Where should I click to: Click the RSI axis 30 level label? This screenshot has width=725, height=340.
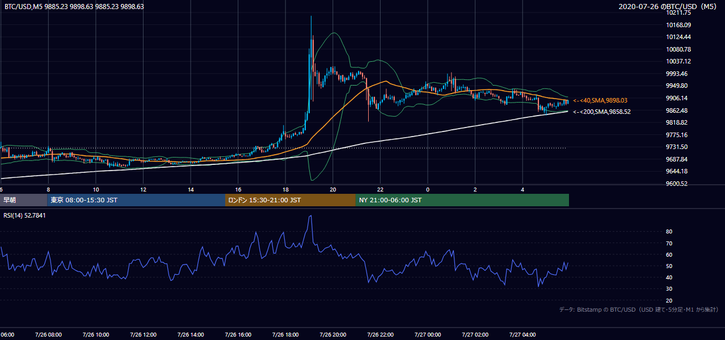point(669,289)
